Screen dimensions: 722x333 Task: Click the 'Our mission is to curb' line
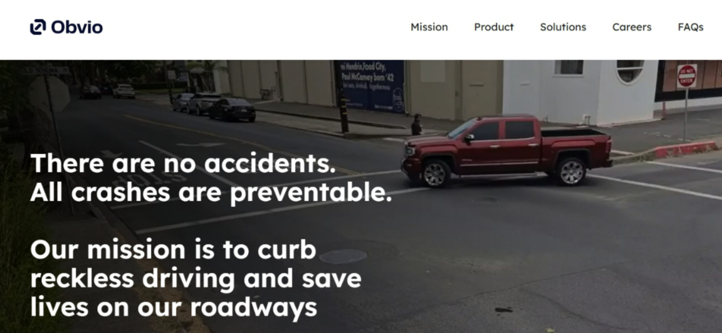[173, 250]
